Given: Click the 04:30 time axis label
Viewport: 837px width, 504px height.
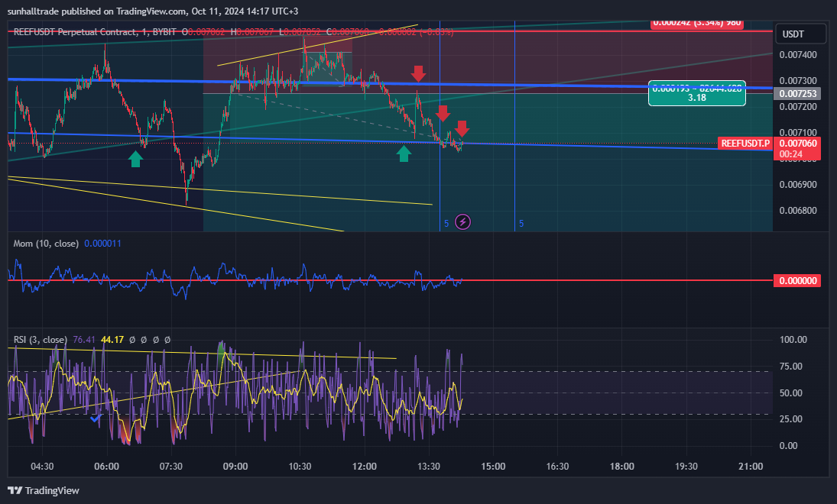Looking at the screenshot, I should (42, 467).
